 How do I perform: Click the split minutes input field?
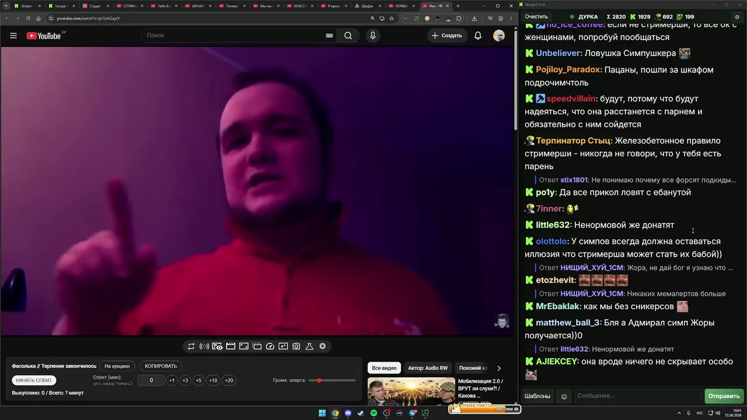click(x=151, y=380)
